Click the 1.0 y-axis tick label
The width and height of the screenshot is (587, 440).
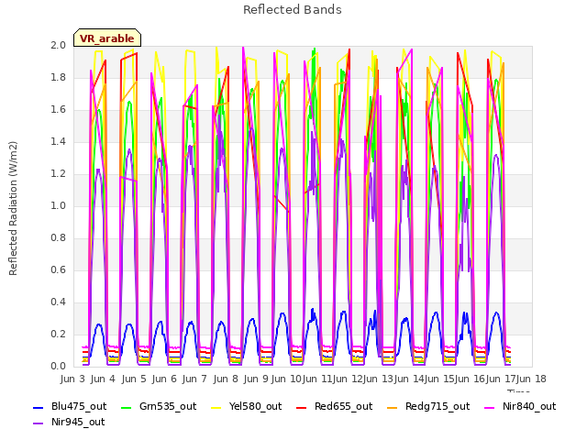(x=58, y=206)
